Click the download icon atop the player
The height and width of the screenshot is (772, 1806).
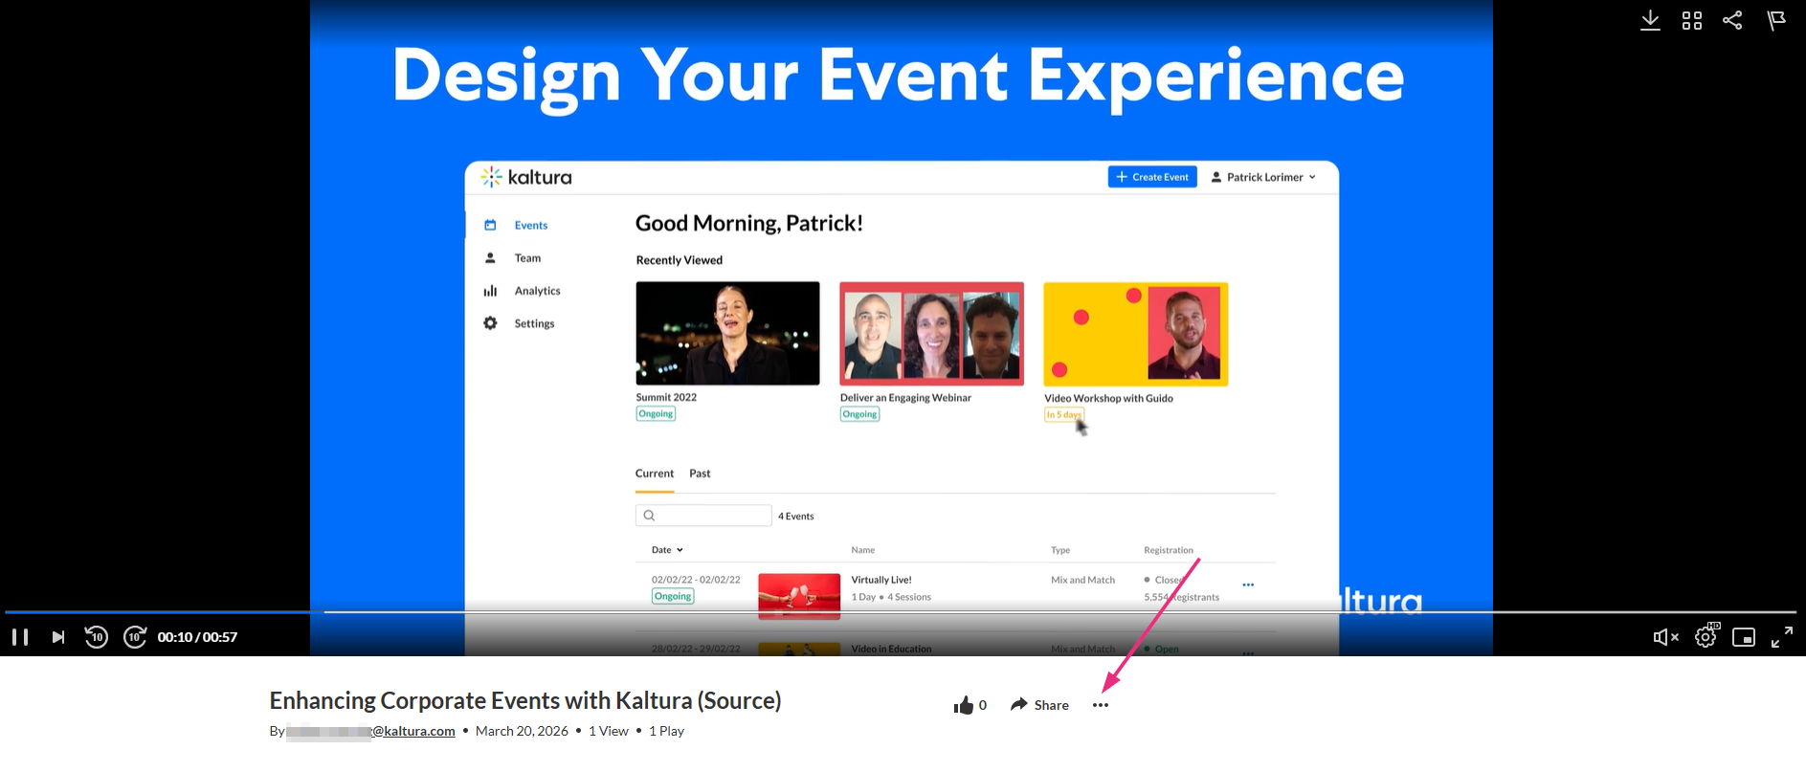click(1650, 20)
